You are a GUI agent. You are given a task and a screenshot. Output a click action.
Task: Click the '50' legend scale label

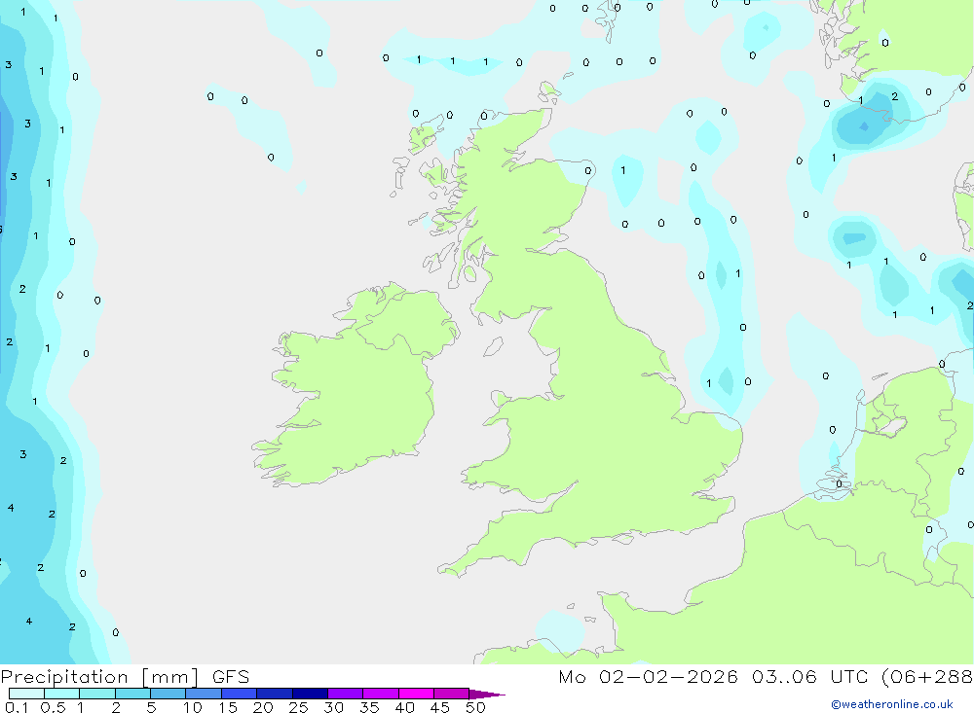(475, 707)
